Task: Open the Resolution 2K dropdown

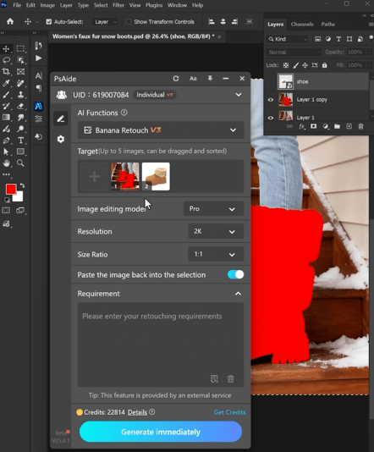Action: pyautogui.click(x=216, y=231)
